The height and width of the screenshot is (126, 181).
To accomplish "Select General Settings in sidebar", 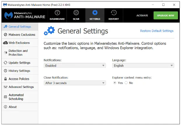I will [20, 27].
